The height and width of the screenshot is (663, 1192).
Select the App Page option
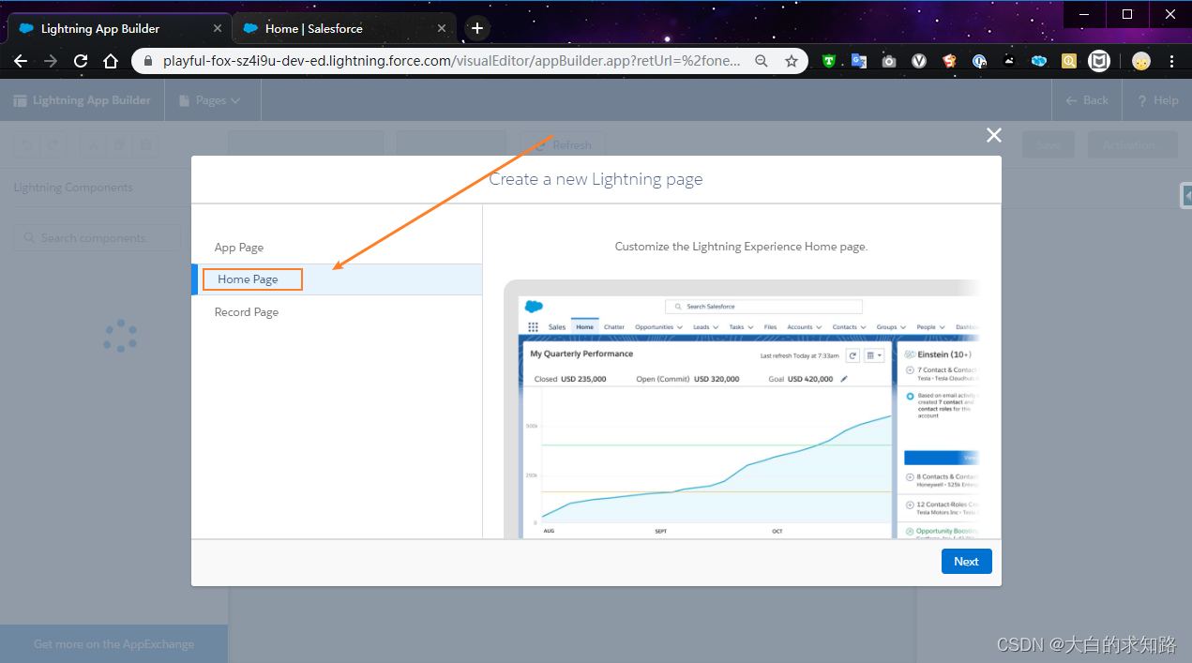pyautogui.click(x=337, y=248)
